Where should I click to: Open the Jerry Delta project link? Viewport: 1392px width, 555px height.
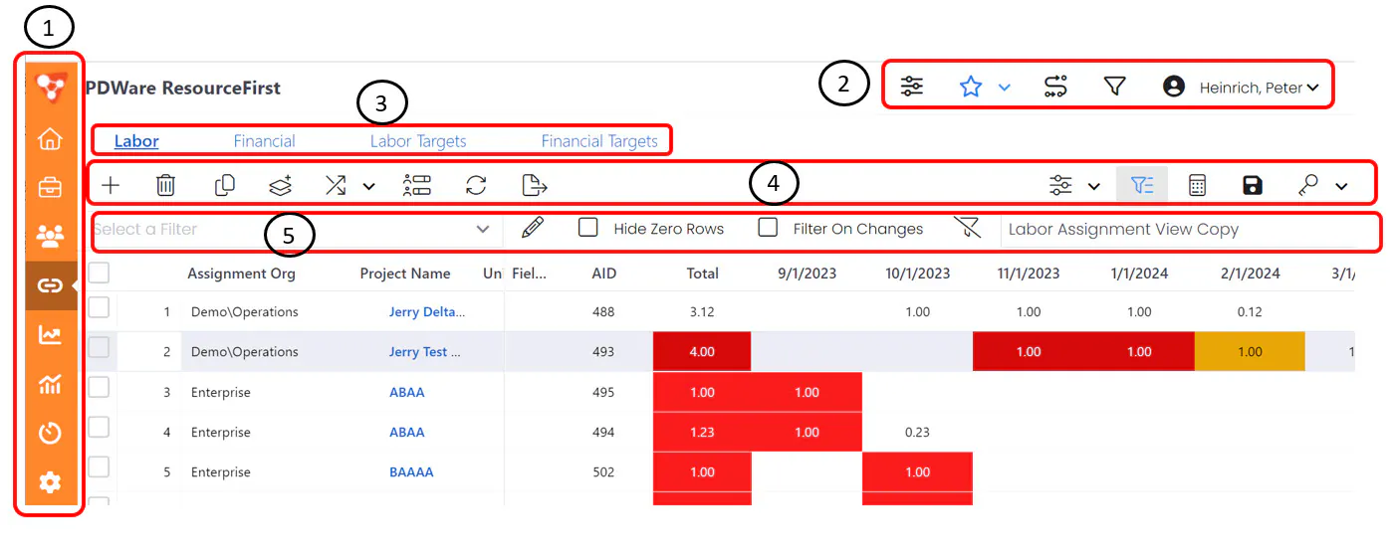coord(426,312)
